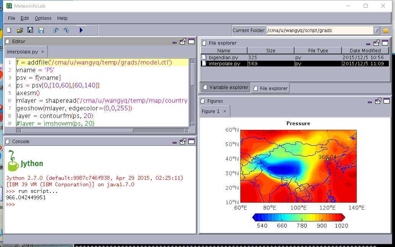Image resolution: width=395 pixels, height=247 pixels.
Task: Detach the Editor panel to a floating window
Action: pos(183,42)
